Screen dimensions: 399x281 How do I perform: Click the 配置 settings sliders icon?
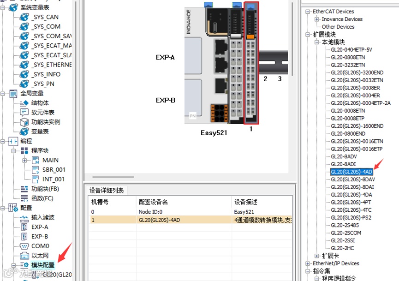pyautogui.click(x=13, y=208)
